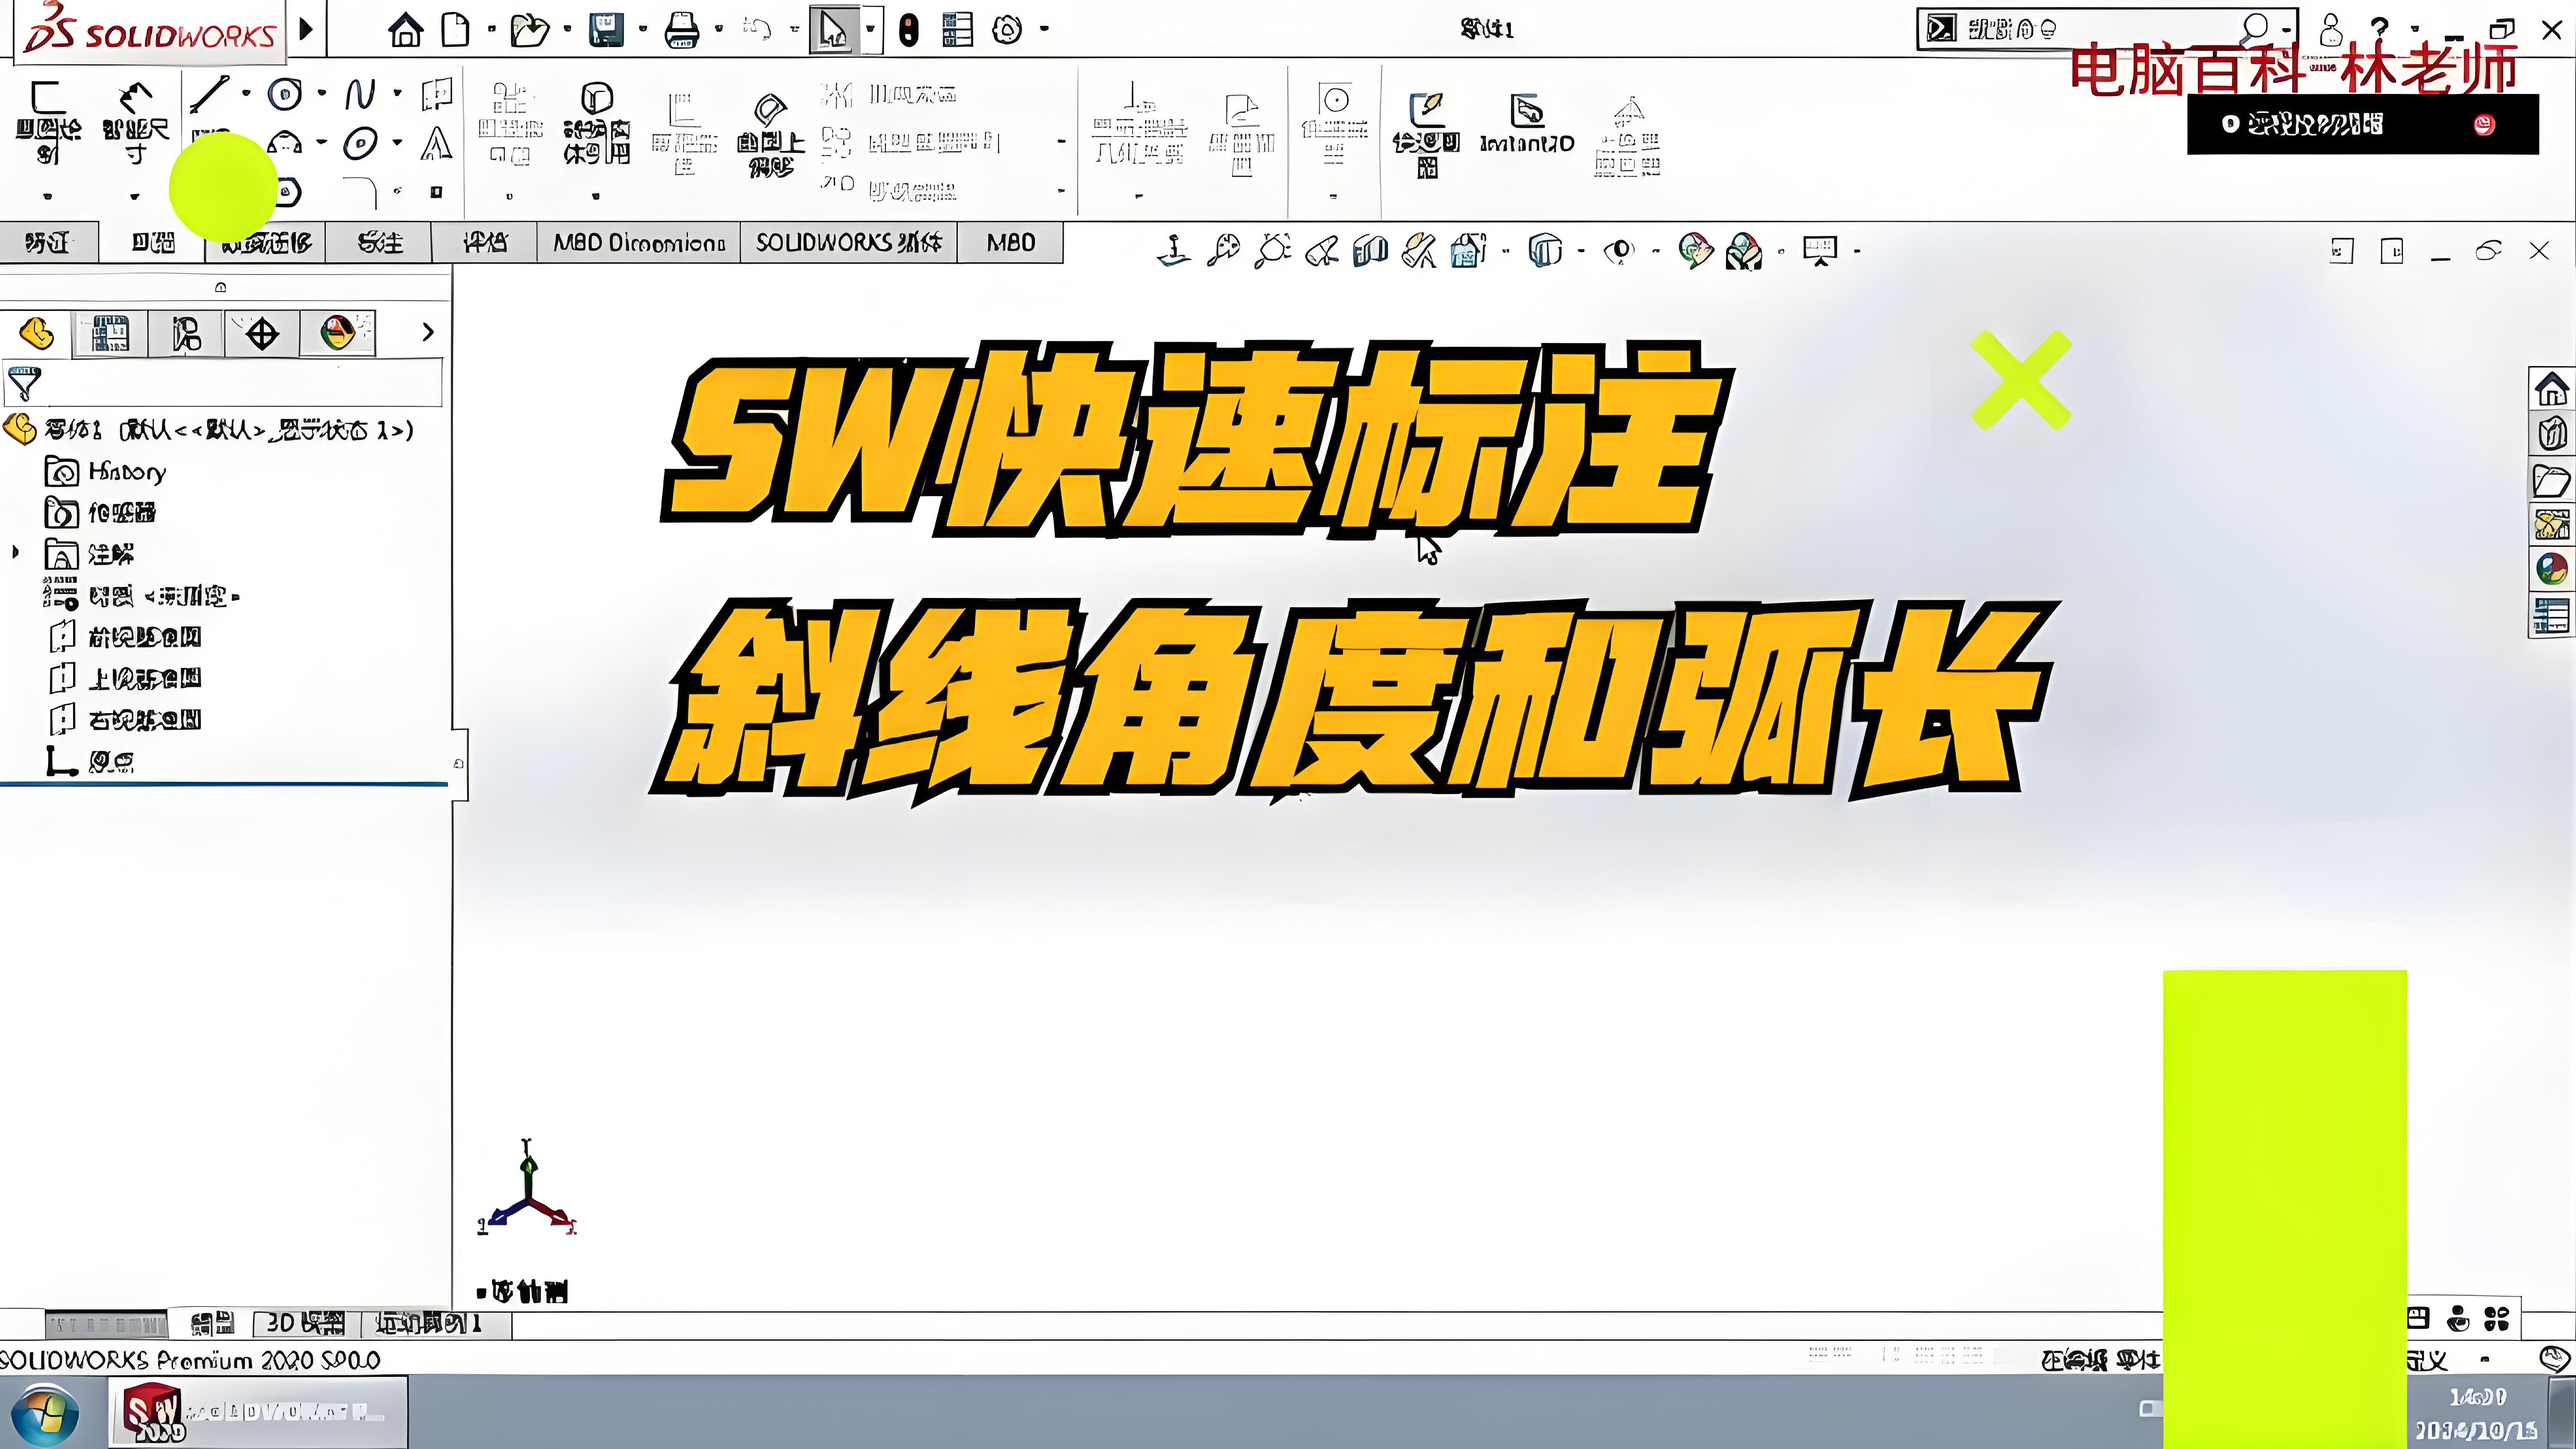
Task: Select the Spline sketch tool
Action: [x=360, y=95]
